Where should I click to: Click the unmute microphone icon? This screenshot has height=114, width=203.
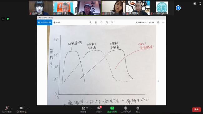point(7,108)
